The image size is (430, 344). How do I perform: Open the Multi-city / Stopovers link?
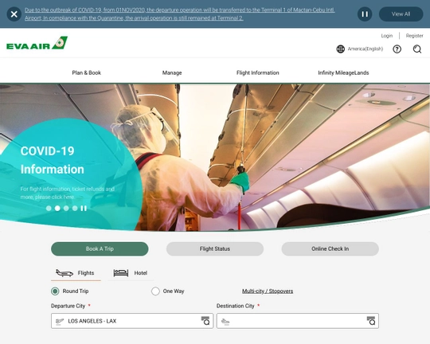[x=268, y=291]
